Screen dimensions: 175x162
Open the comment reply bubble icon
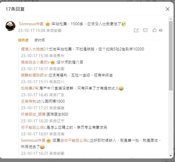click(145, 30)
